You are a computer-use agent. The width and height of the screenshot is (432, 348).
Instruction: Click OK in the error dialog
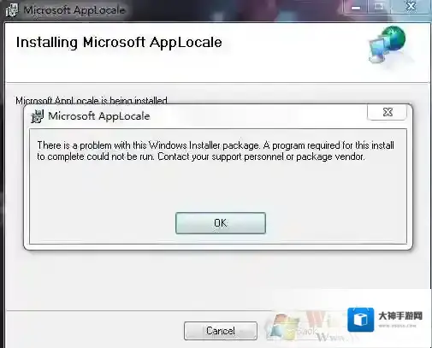tap(221, 223)
